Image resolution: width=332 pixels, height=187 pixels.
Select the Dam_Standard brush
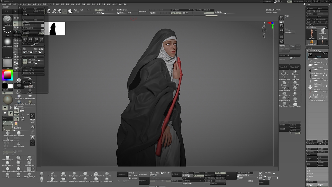[x=74, y=174]
